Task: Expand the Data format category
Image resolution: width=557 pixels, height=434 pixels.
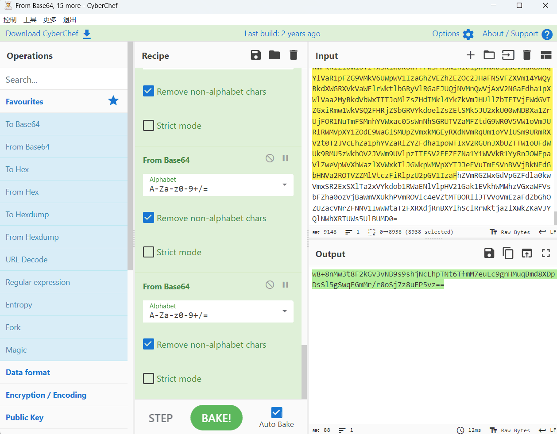Action: pyautogui.click(x=28, y=373)
